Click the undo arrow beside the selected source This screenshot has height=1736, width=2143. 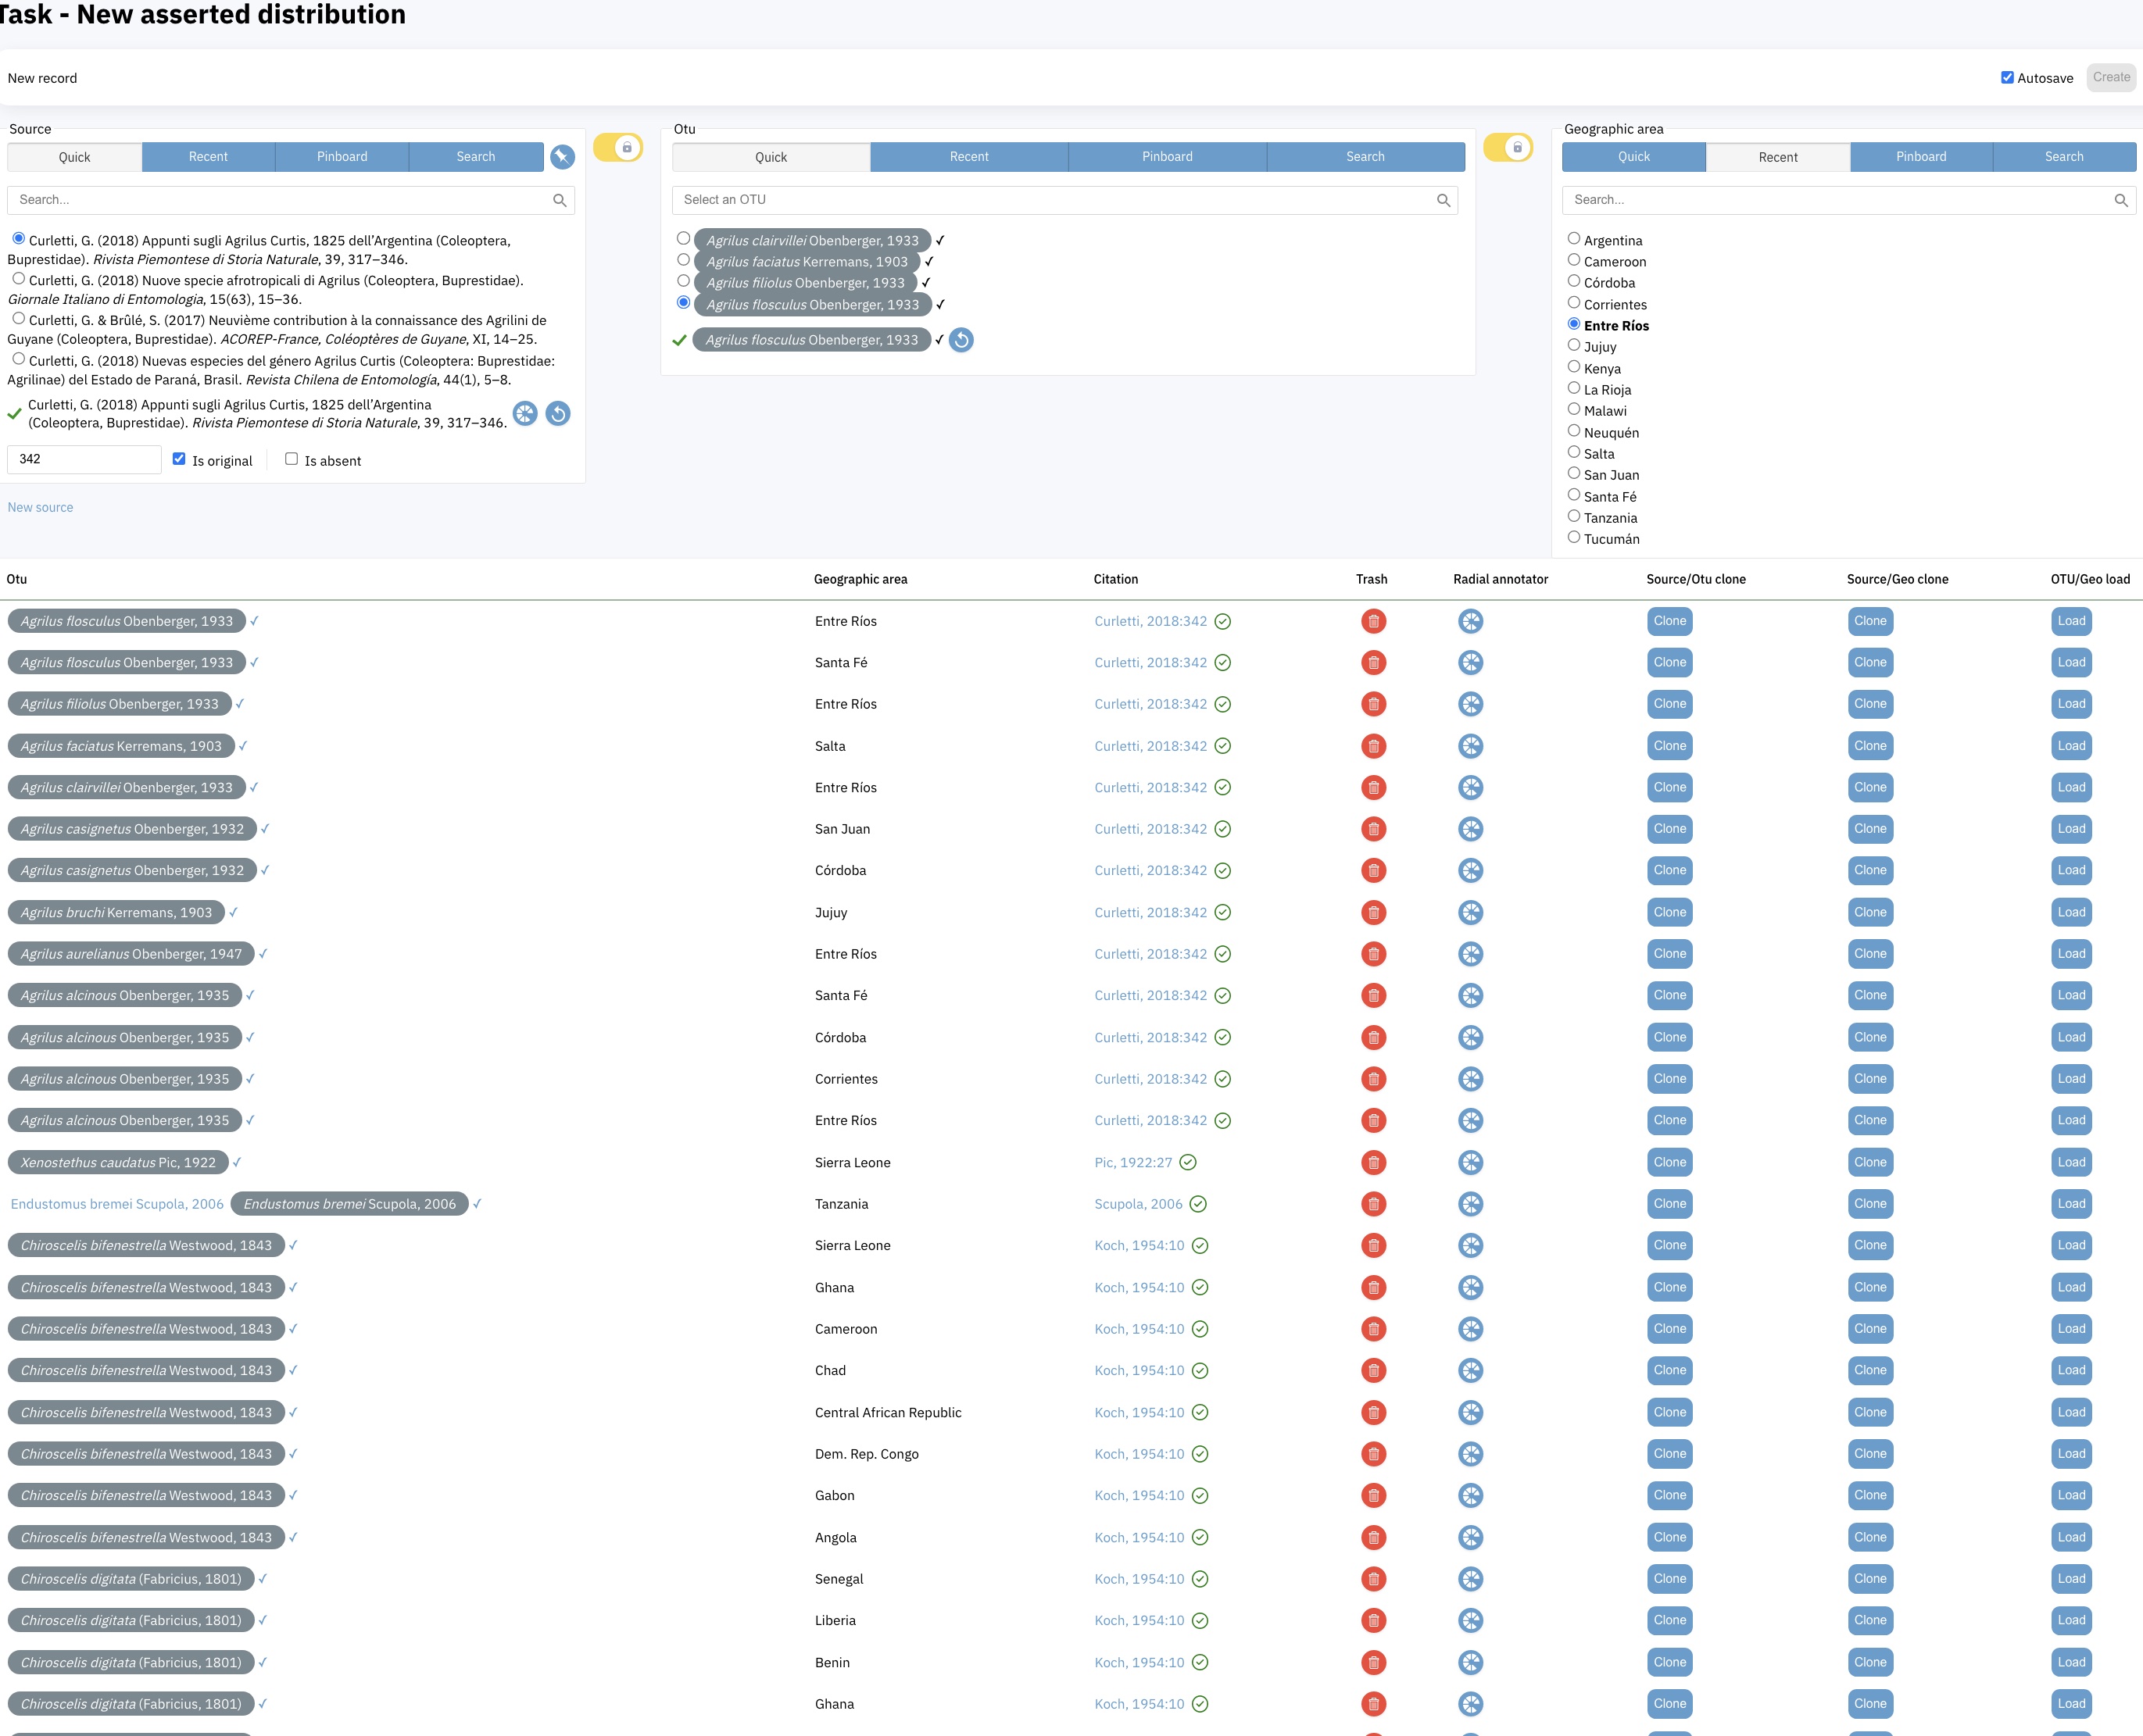tap(558, 413)
